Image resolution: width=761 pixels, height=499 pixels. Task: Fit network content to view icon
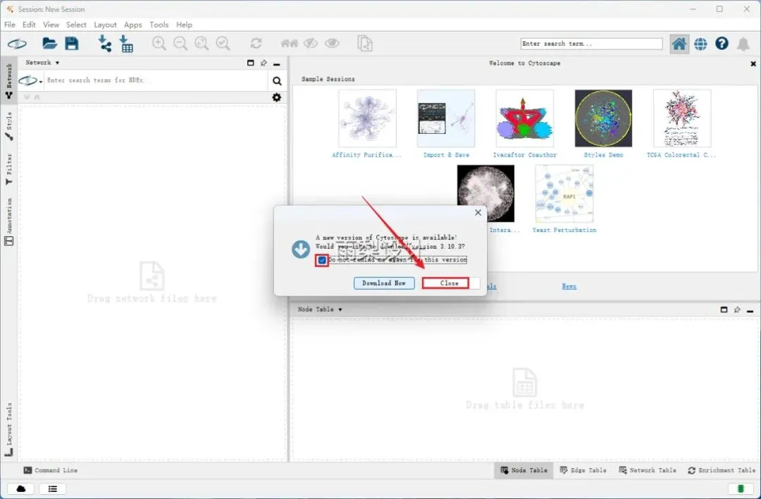[202, 44]
